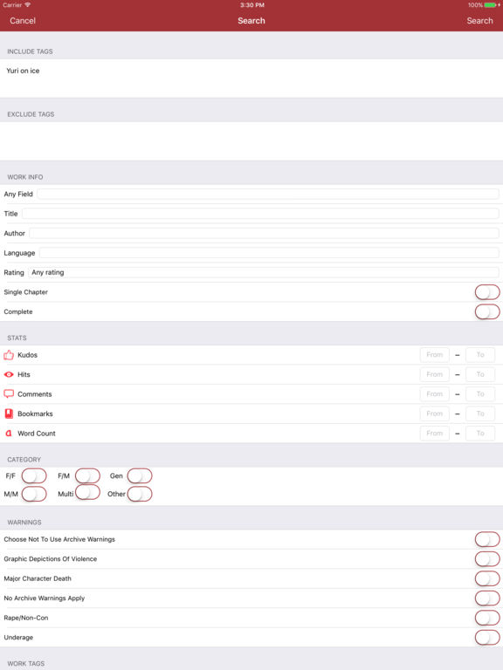The height and width of the screenshot is (670, 503).
Task: Click the battery icon in status bar
Action: 492,5
